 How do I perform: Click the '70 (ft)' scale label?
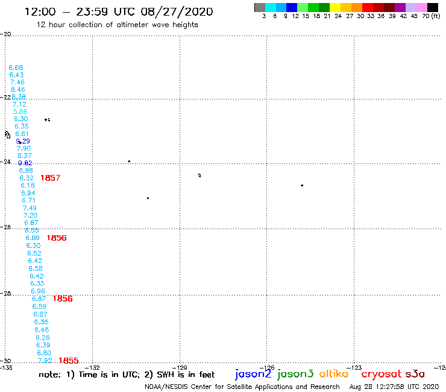pyautogui.click(x=431, y=16)
